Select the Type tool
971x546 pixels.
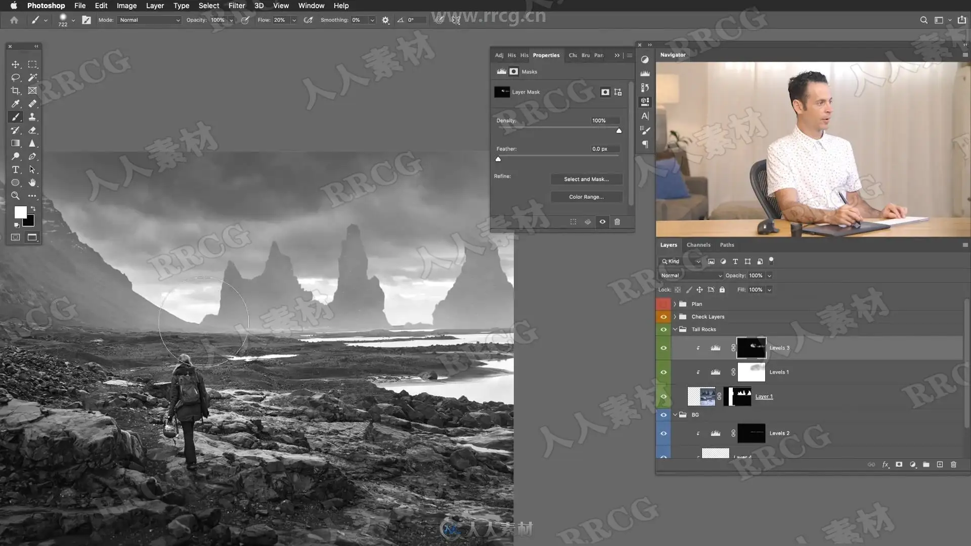pyautogui.click(x=16, y=169)
